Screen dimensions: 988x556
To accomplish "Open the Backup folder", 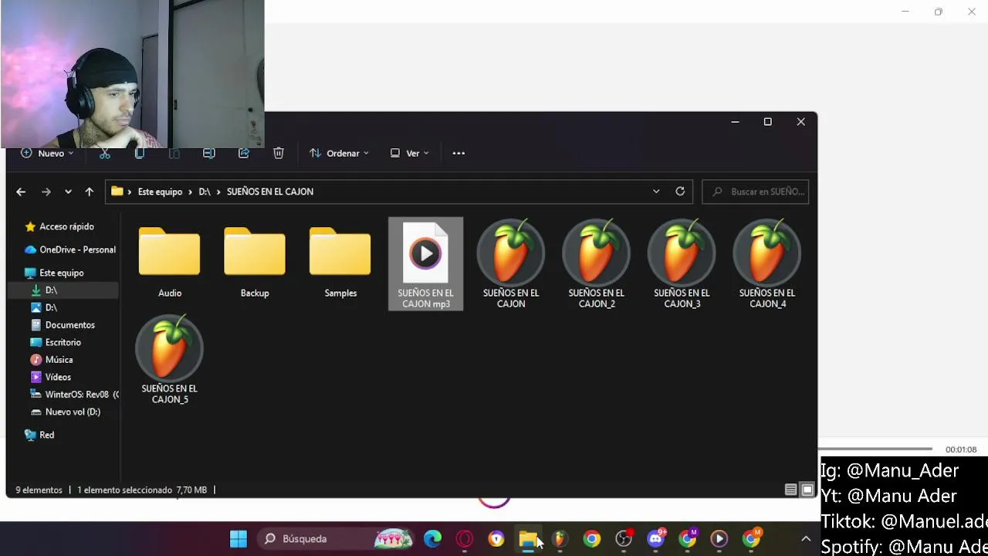I will pos(255,263).
